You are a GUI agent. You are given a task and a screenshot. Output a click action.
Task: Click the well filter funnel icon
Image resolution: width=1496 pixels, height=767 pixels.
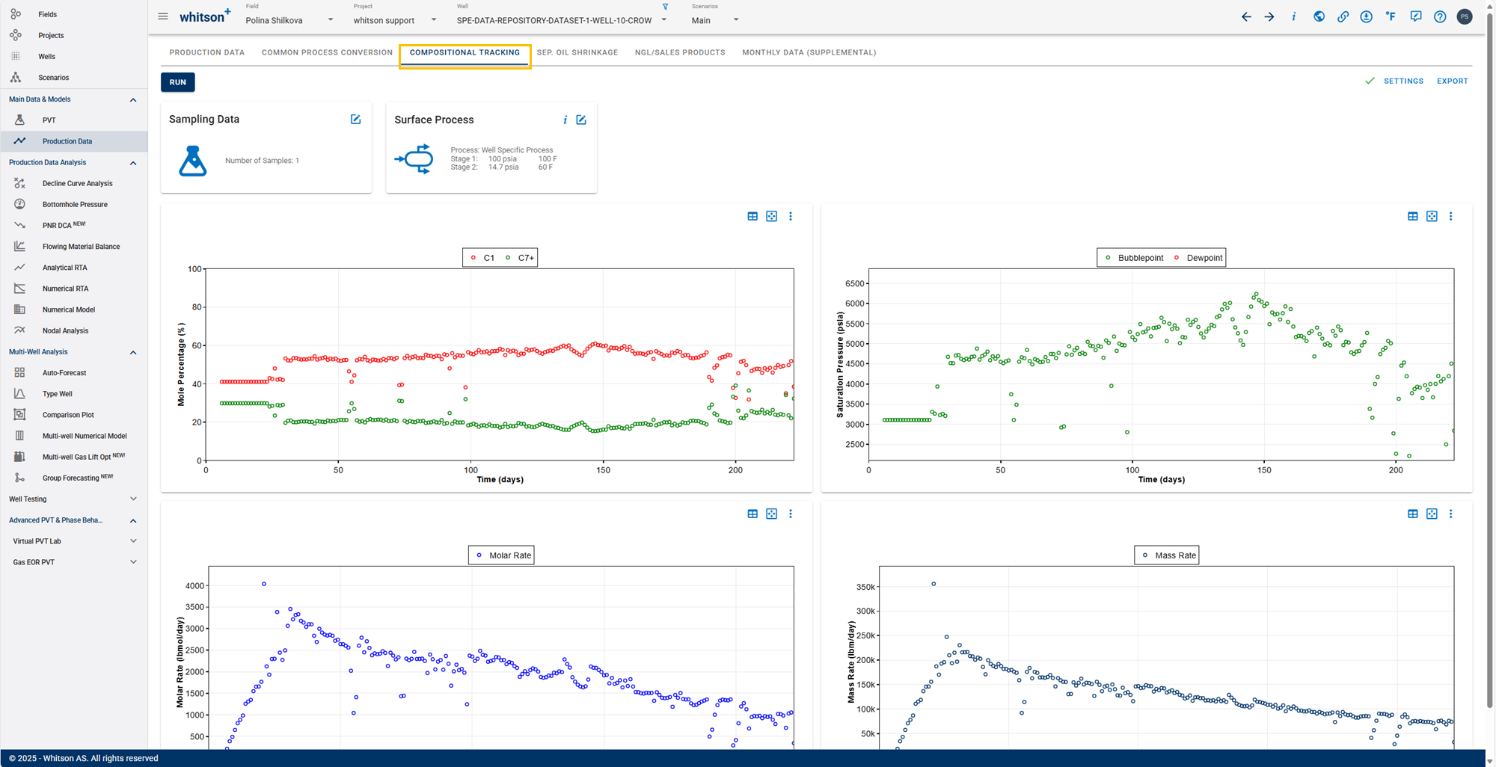pos(665,7)
